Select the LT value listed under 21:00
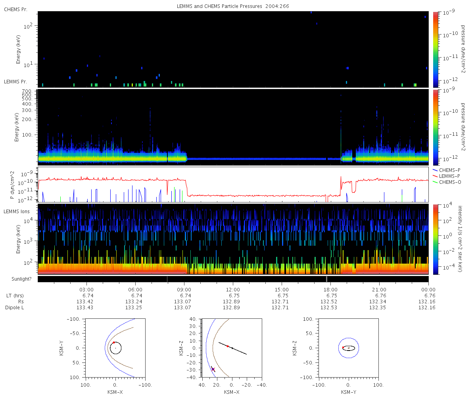The image size is (476, 397). [x=381, y=296]
